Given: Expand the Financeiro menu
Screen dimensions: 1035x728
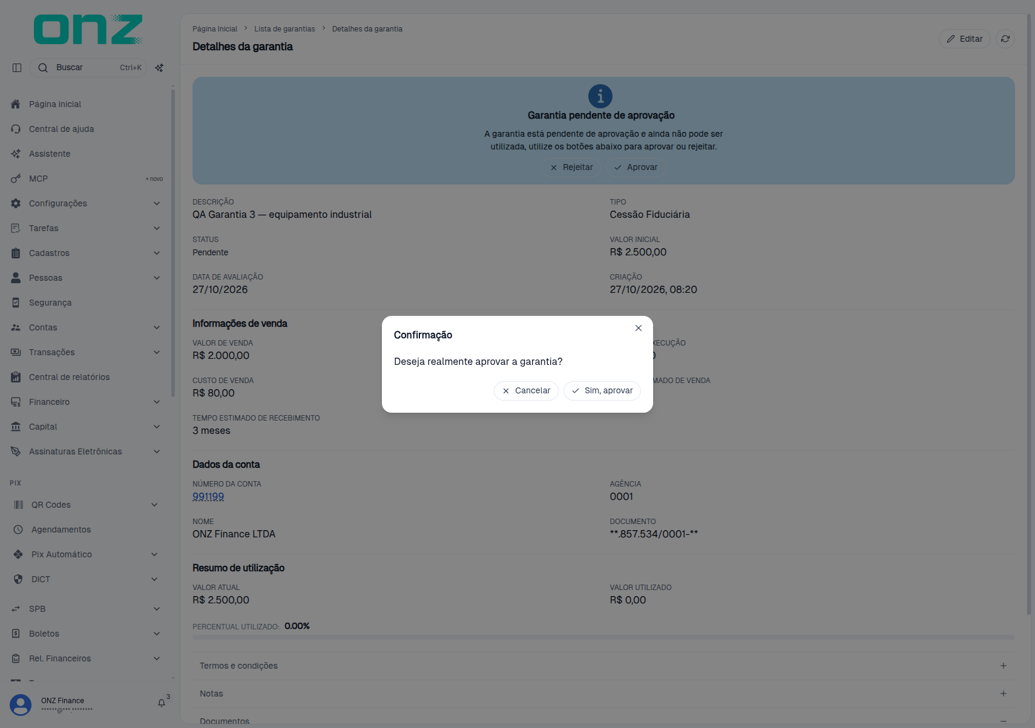Looking at the screenshot, I should [x=87, y=402].
